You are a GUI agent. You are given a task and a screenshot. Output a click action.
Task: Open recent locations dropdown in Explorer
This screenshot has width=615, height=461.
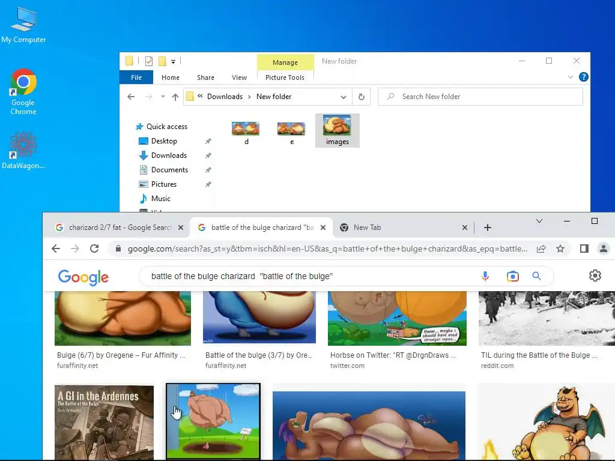(163, 97)
